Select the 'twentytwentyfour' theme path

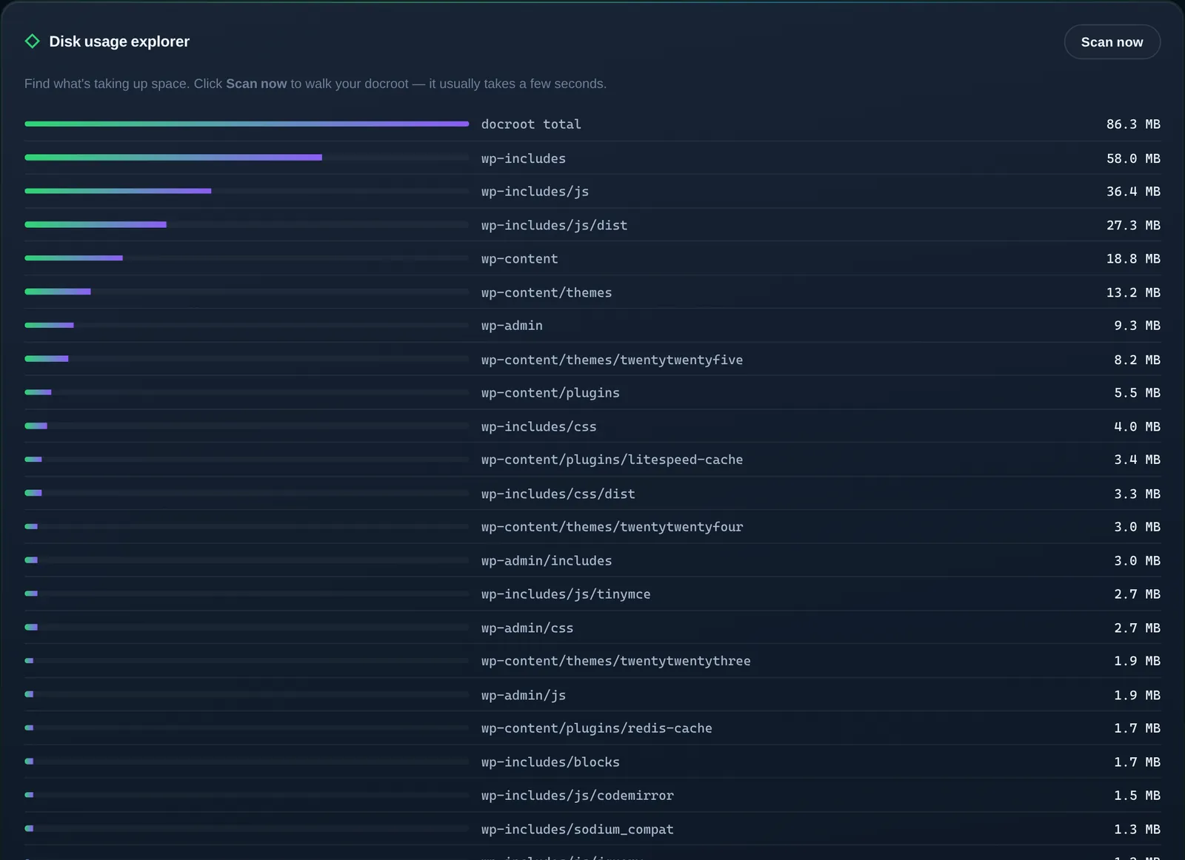[x=612, y=527]
